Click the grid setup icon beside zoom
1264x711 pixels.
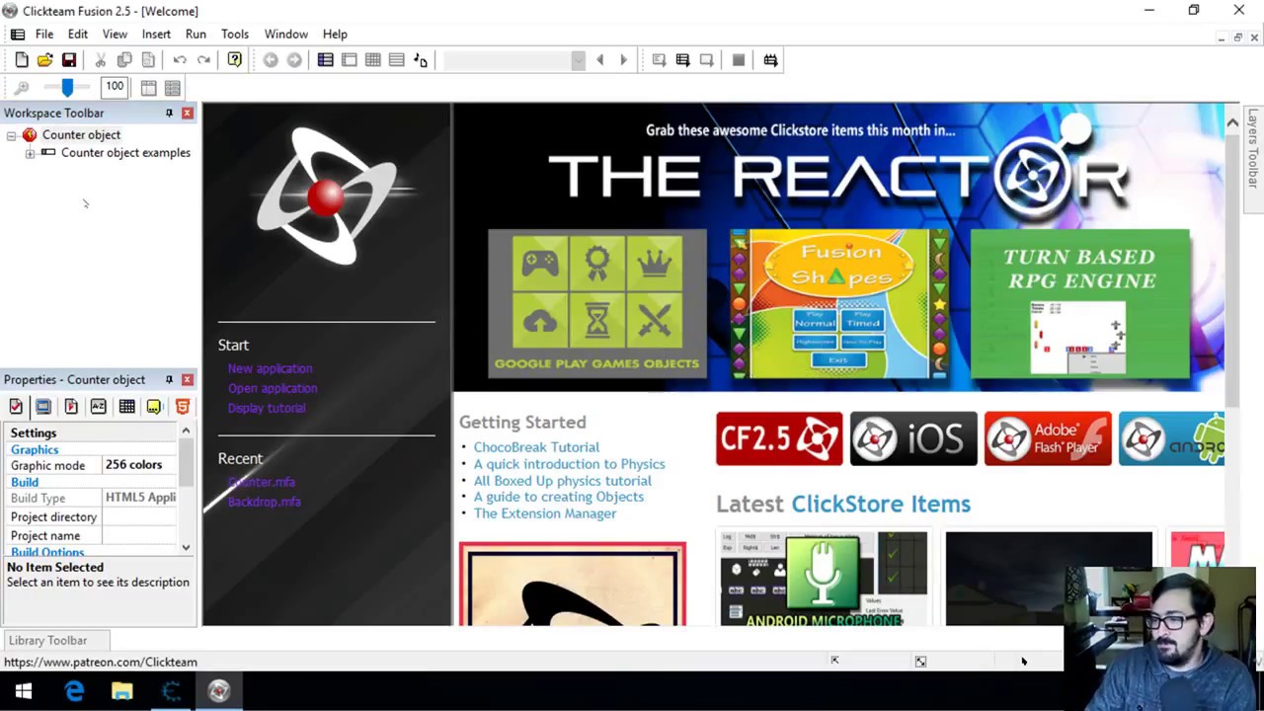pos(148,88)
